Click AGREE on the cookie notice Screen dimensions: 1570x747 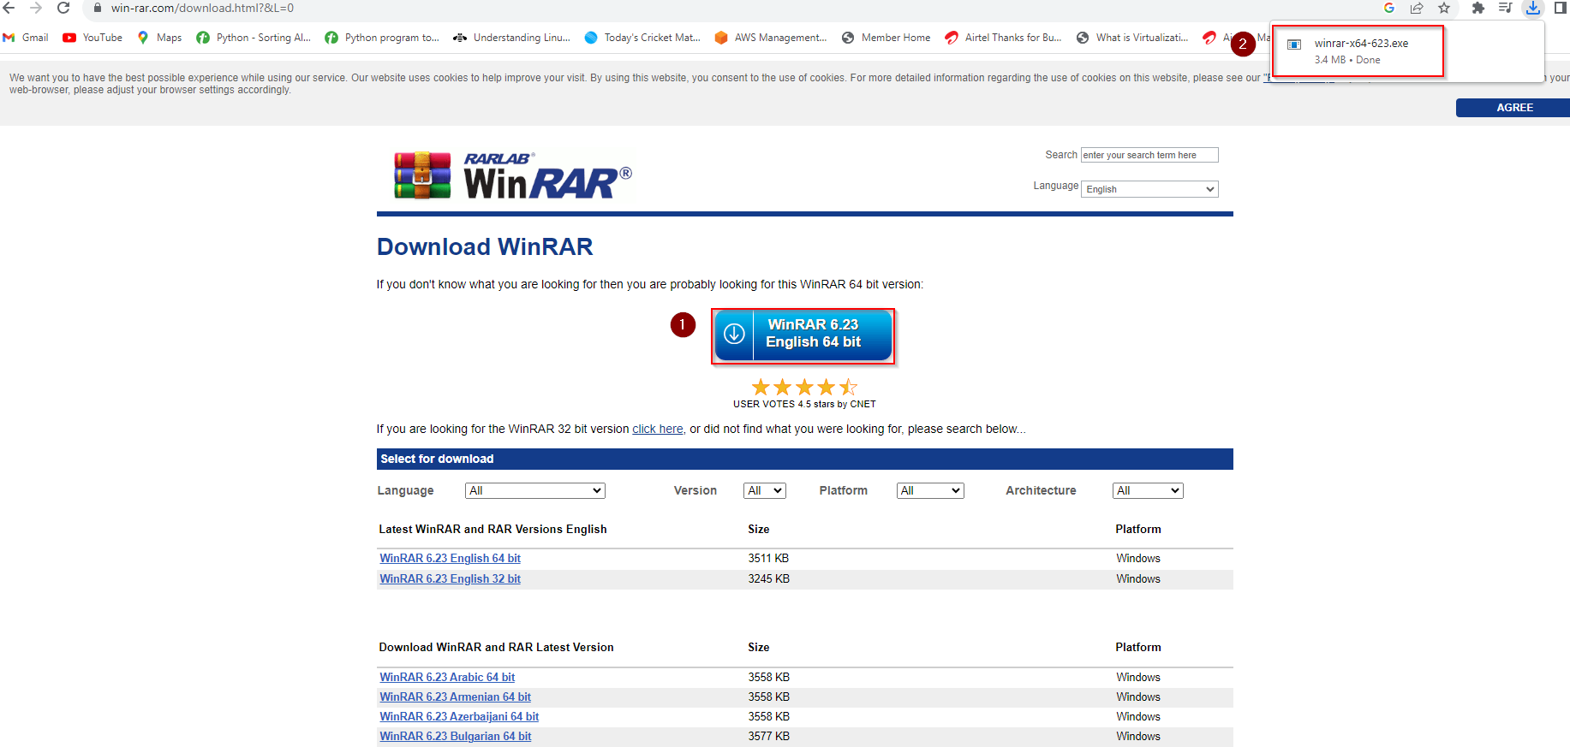1513,108
